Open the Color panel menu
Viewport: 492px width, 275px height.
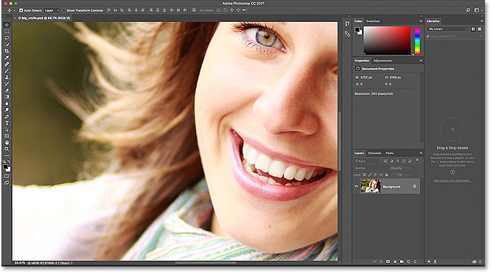pyautogui.click(x=421, y=21)
